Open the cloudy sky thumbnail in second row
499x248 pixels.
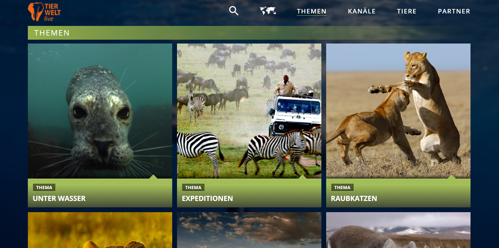249,230
